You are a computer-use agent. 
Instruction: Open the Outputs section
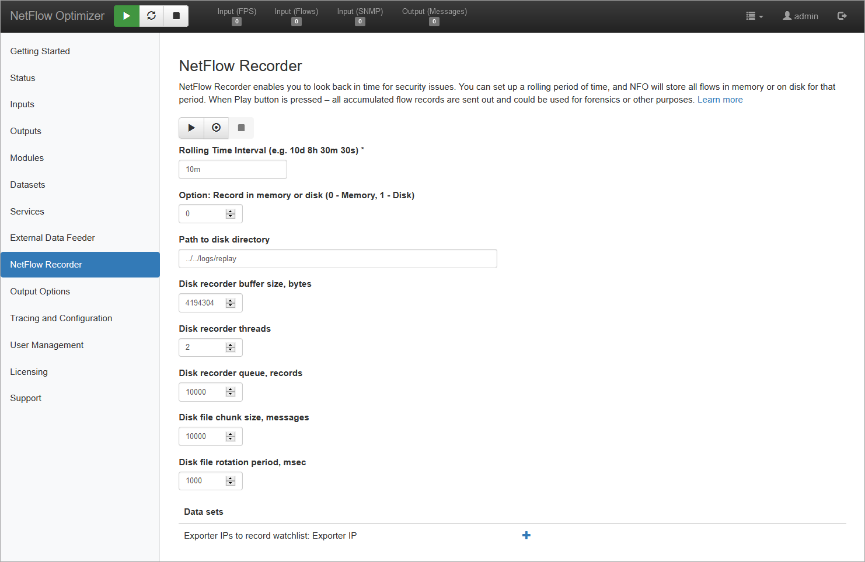tap(80, 131)
